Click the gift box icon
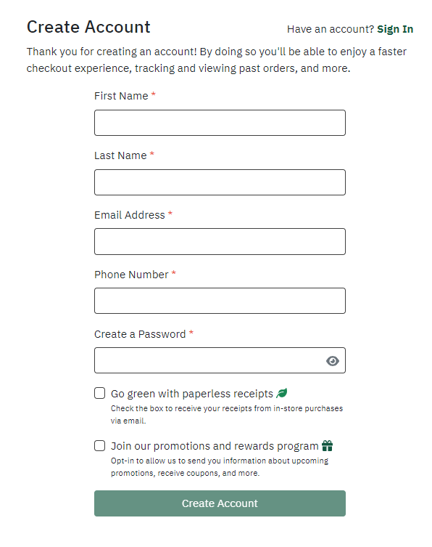The image size is (432, 547). click(x=327, y=445)
